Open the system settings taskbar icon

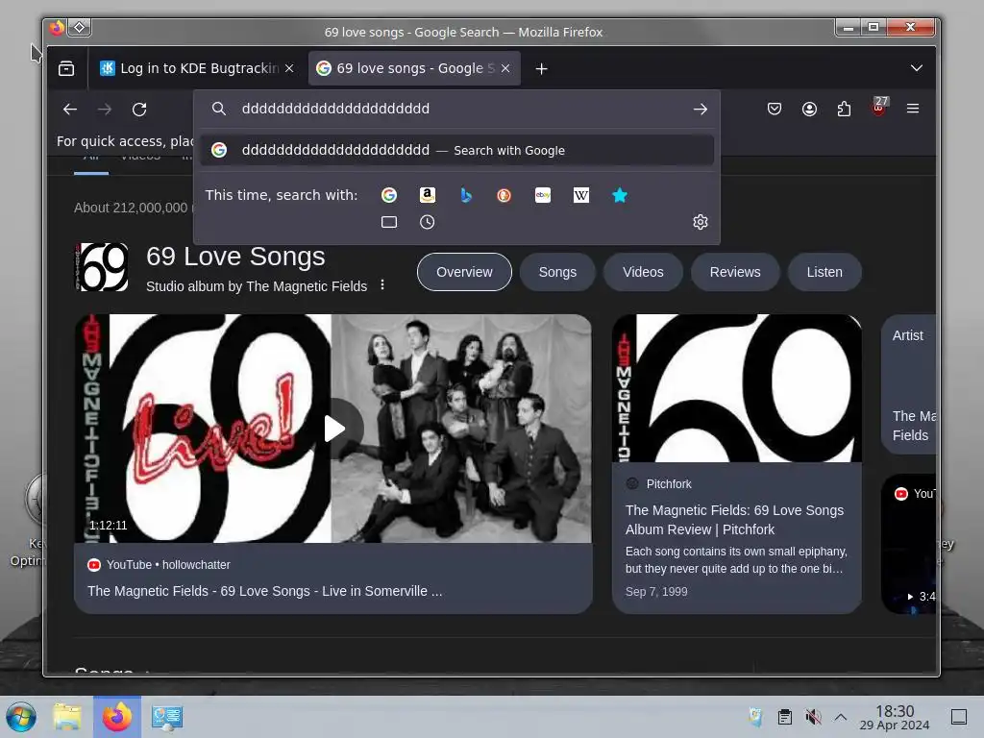[167, 717]
